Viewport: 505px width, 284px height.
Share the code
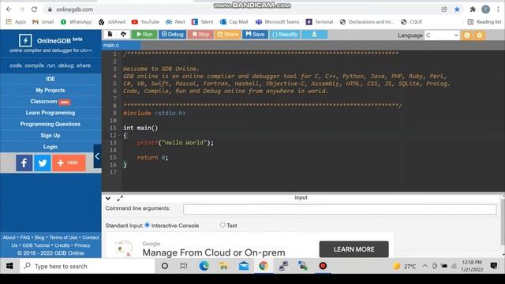[227, 34]
